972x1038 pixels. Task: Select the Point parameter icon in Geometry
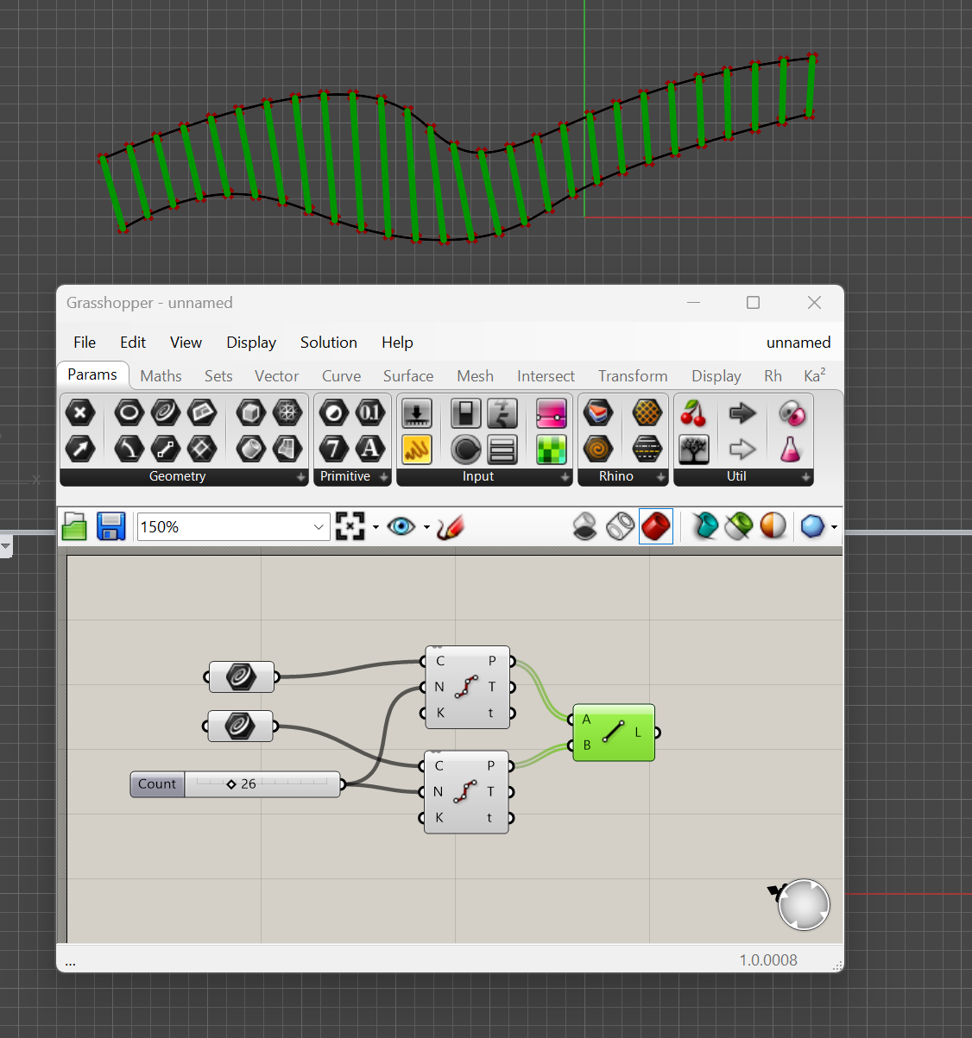pos(80,412)
